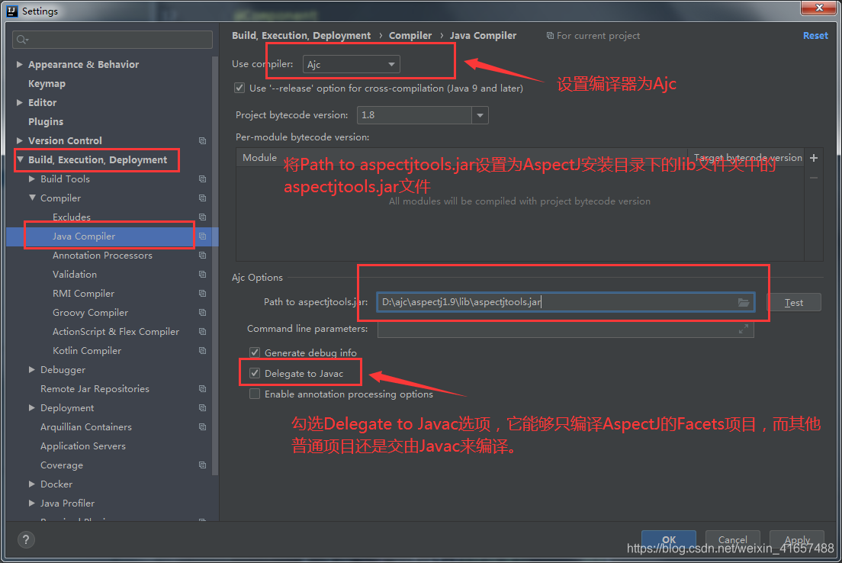
Task: Click the help question mark icon
Action: click(26, 540)
